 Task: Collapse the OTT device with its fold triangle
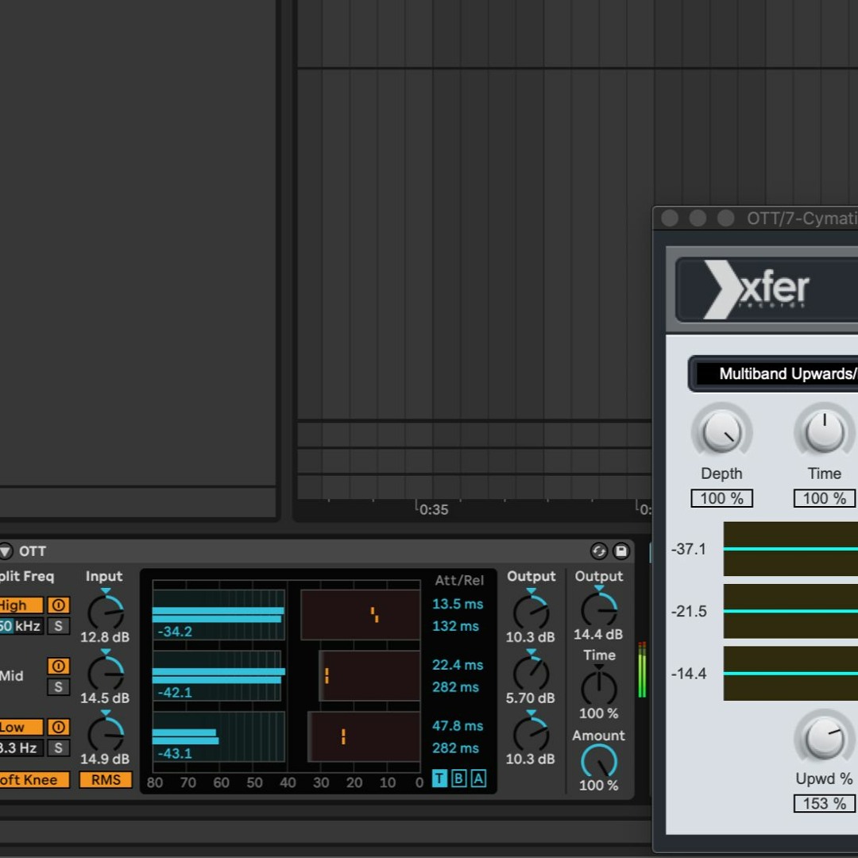[6, 551]
